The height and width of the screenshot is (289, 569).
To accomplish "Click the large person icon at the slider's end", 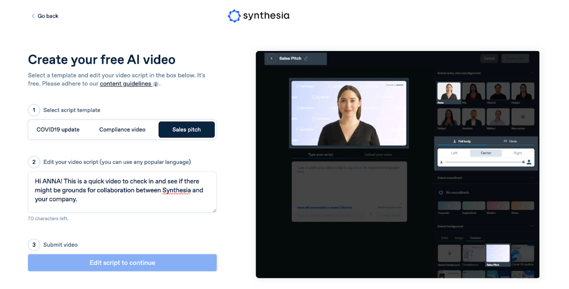I will [529, 162].
